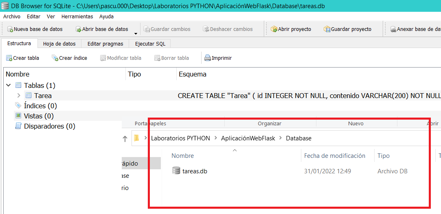Click the Modificar tabla button
Viewport: 441px width, 214px height.
121,58
